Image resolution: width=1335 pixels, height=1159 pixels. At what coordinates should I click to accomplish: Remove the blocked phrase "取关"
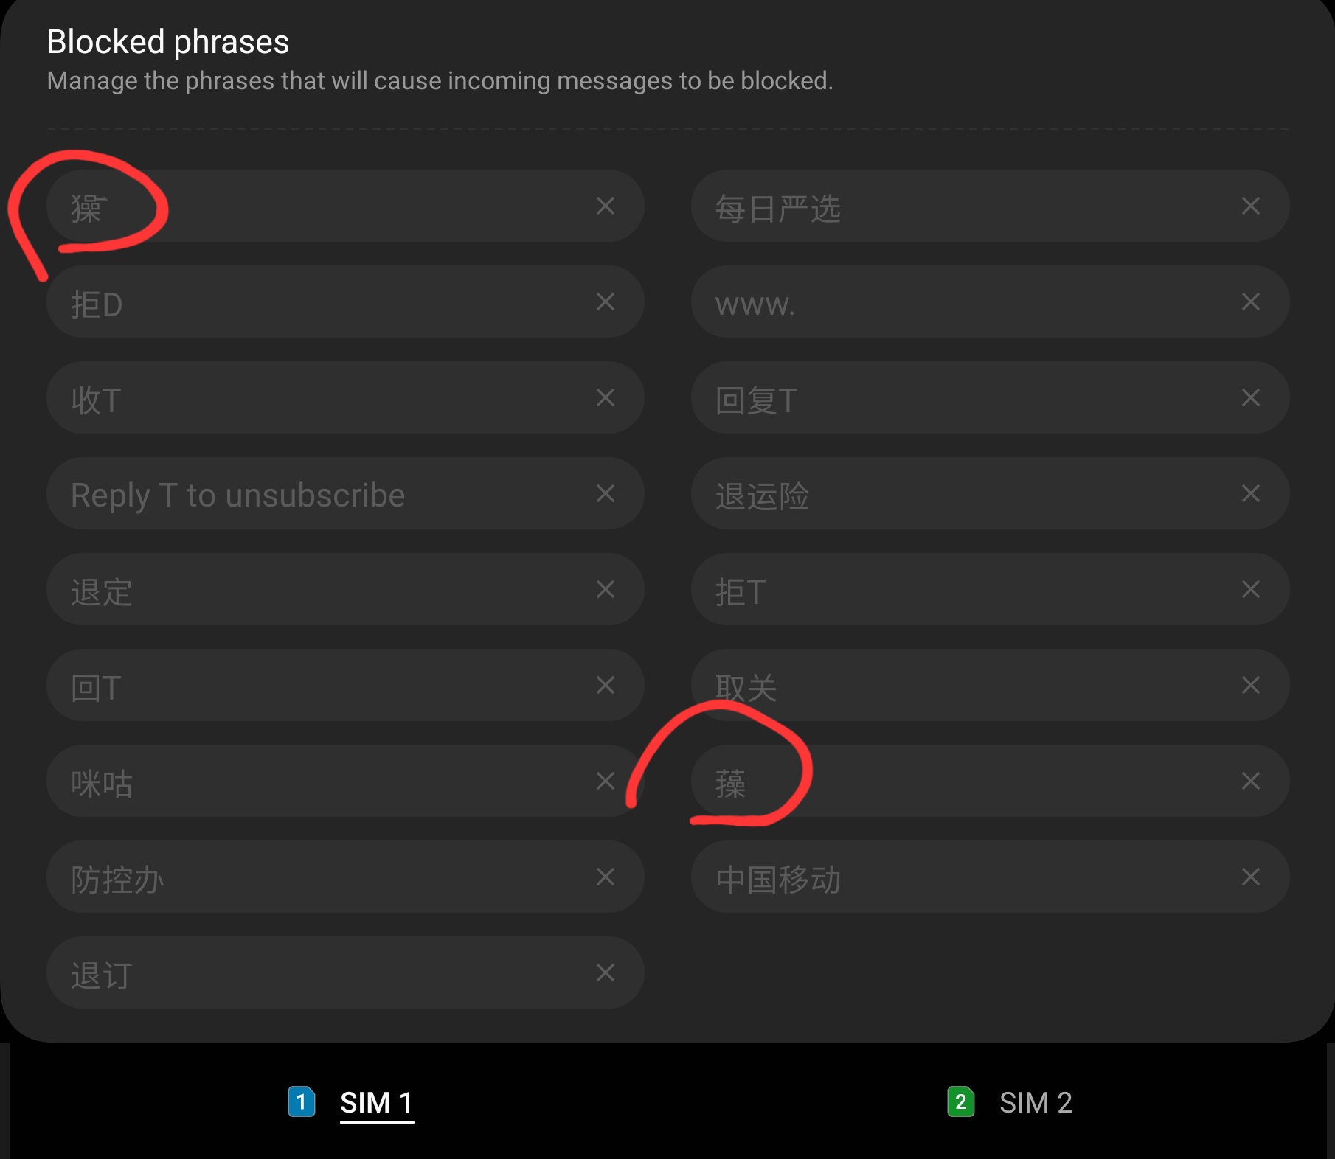pos(1251,686)
